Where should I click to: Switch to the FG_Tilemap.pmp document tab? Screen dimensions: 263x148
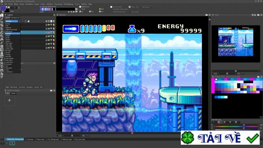coord(53,139)
